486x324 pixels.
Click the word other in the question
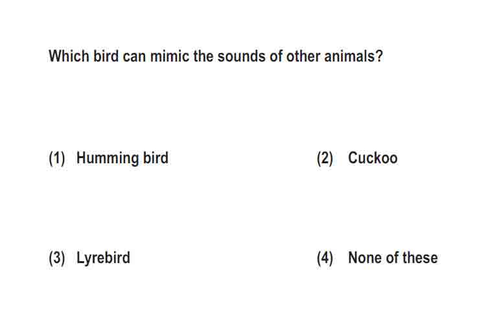[303, 56]
